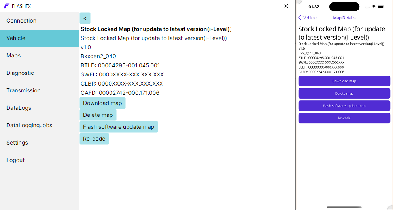
Task: Open DataLoggingJobs from the sidebar
Action: pyautogui.click(x=29, y=125)
